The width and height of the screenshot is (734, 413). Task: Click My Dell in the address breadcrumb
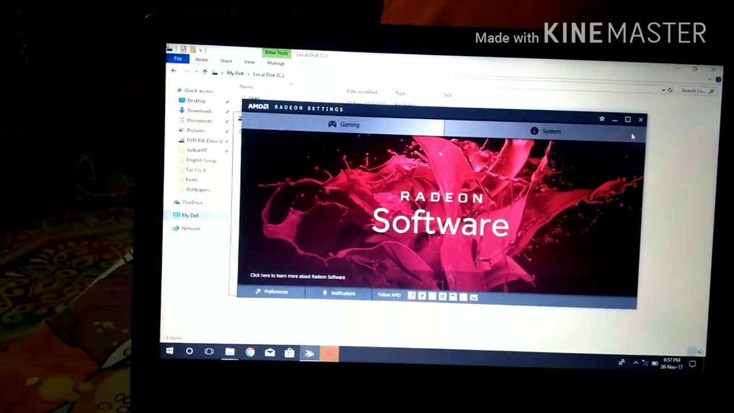(235, 73)
